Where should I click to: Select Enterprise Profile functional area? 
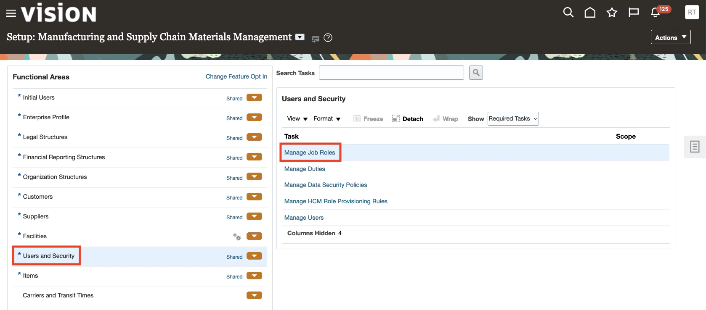click(x=46, y=117)
